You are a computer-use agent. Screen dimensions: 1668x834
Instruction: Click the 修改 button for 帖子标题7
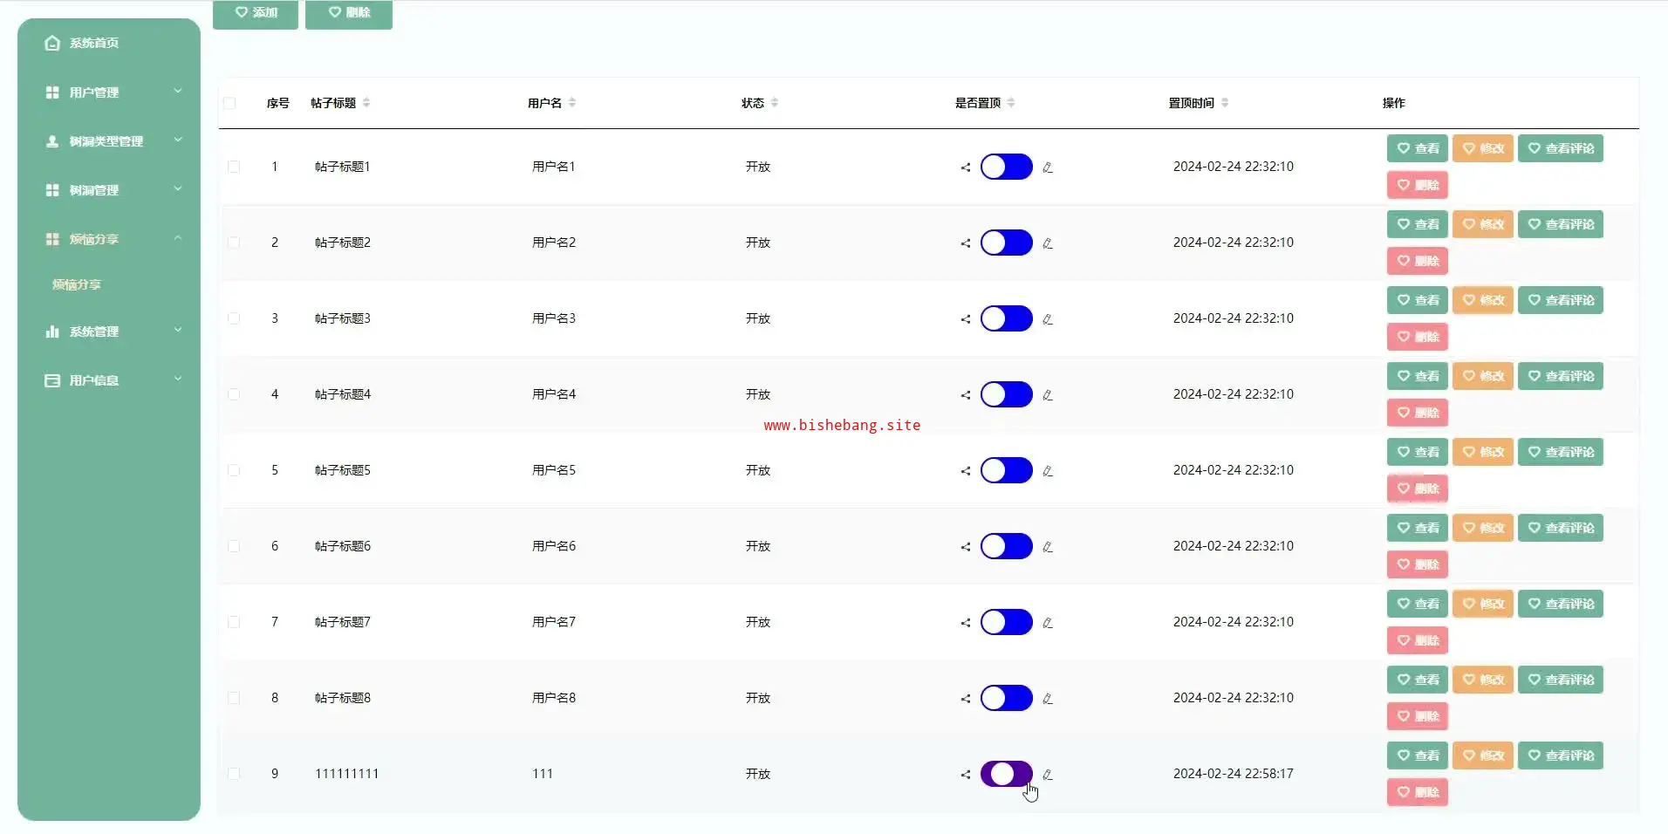tap(1482, 604)
